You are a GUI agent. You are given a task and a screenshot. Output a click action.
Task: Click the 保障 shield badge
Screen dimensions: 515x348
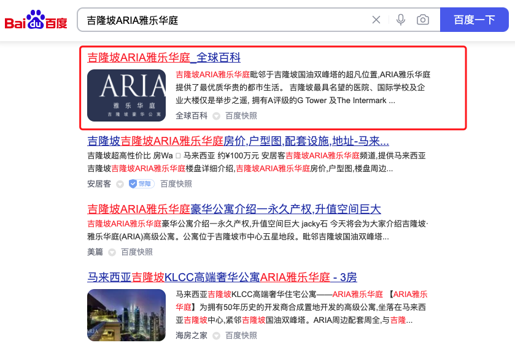(x=141, y=184)
